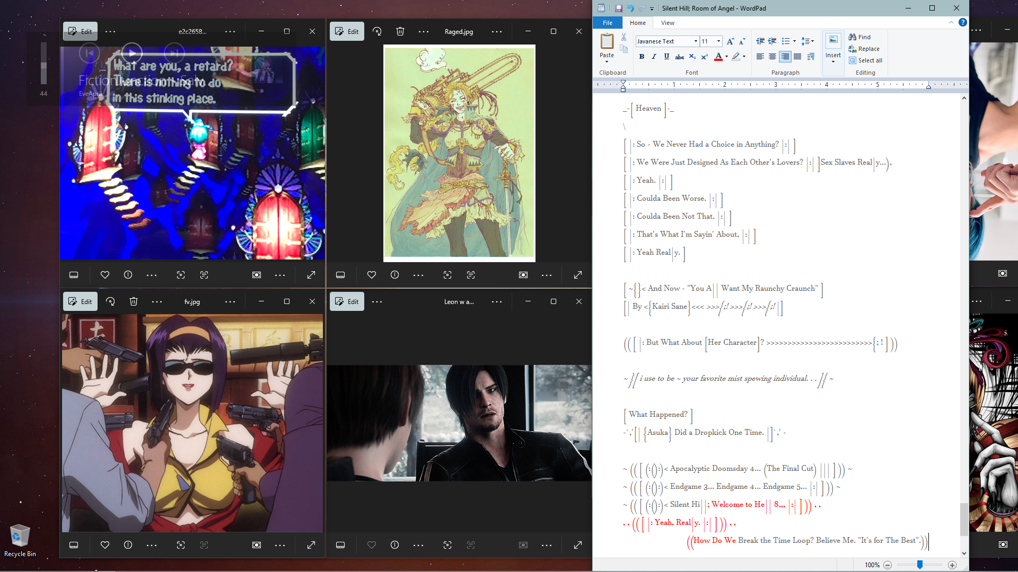Adjust the WordPad zoom slider
The image size is (1018, 572).
pos(920,565)
